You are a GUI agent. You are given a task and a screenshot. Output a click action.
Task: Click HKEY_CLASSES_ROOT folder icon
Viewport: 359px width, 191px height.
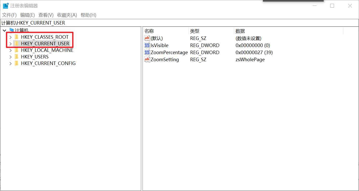(16, 37)
